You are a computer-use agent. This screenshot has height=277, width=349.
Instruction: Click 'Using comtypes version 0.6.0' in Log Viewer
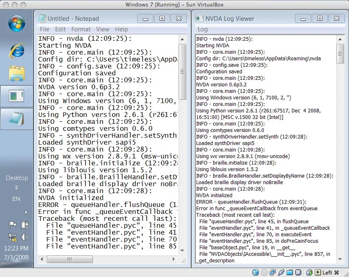tap(230, 130)
